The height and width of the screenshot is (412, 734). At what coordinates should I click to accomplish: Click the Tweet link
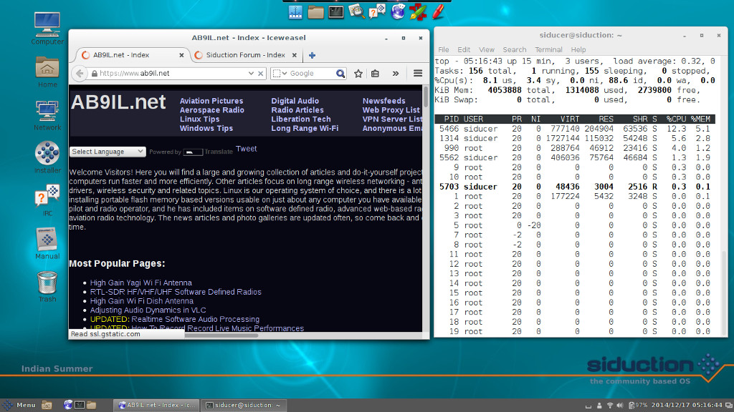(247, 149)
